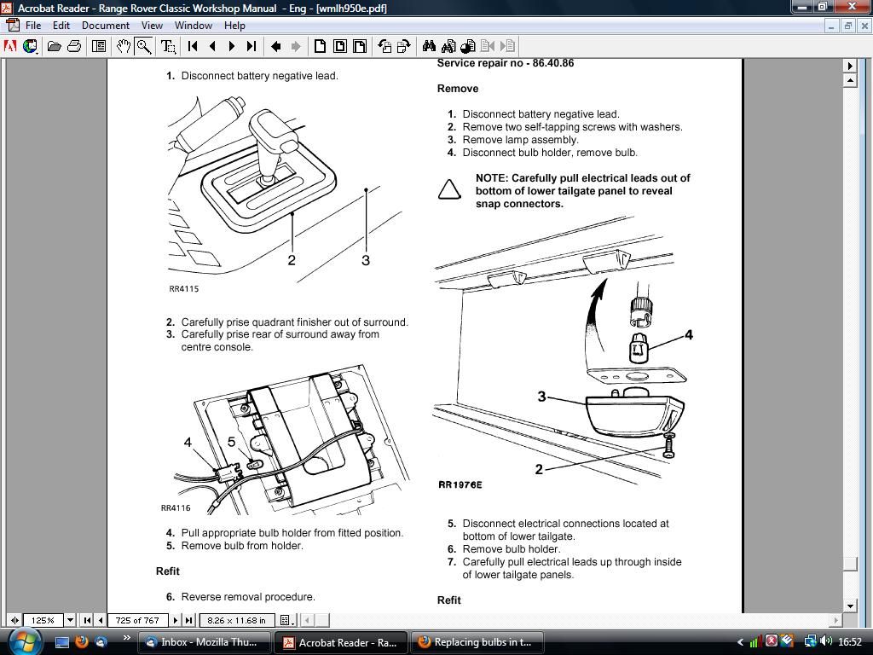Toggle the navigation pane icon

(x=99, y=46)
